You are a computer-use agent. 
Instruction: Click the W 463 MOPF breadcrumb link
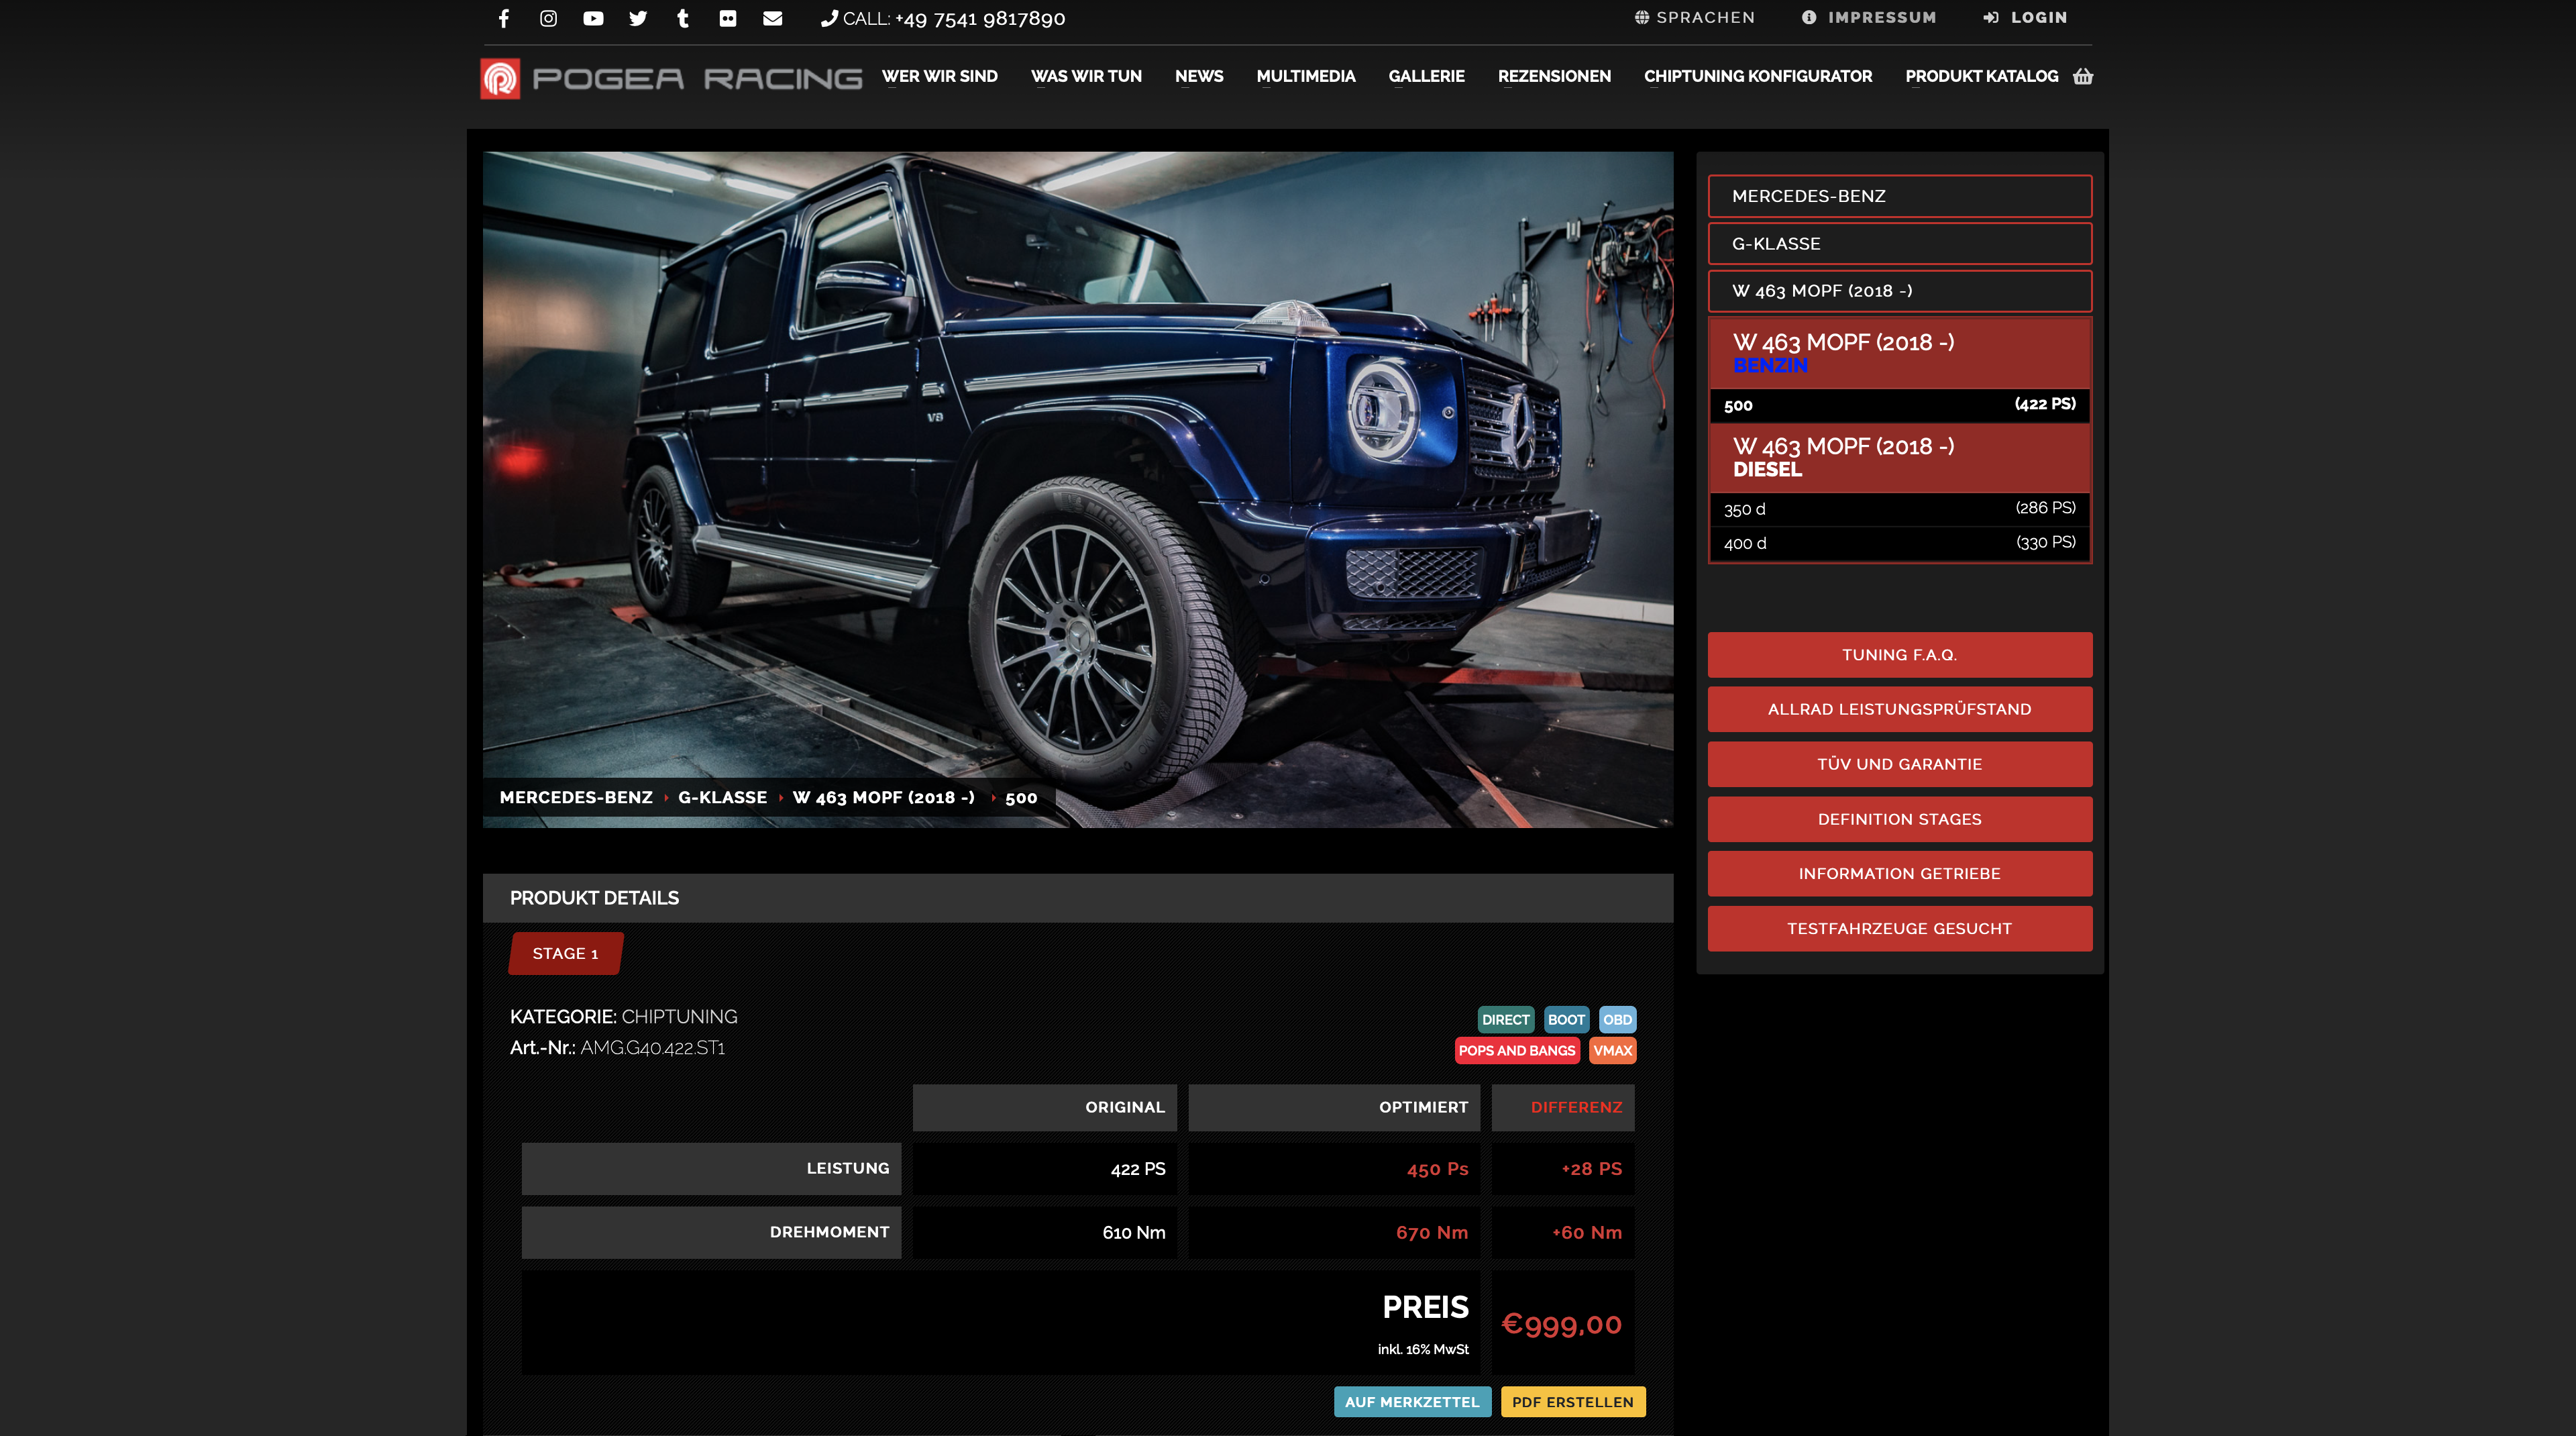pyautogui.click(x=883, y=797)
